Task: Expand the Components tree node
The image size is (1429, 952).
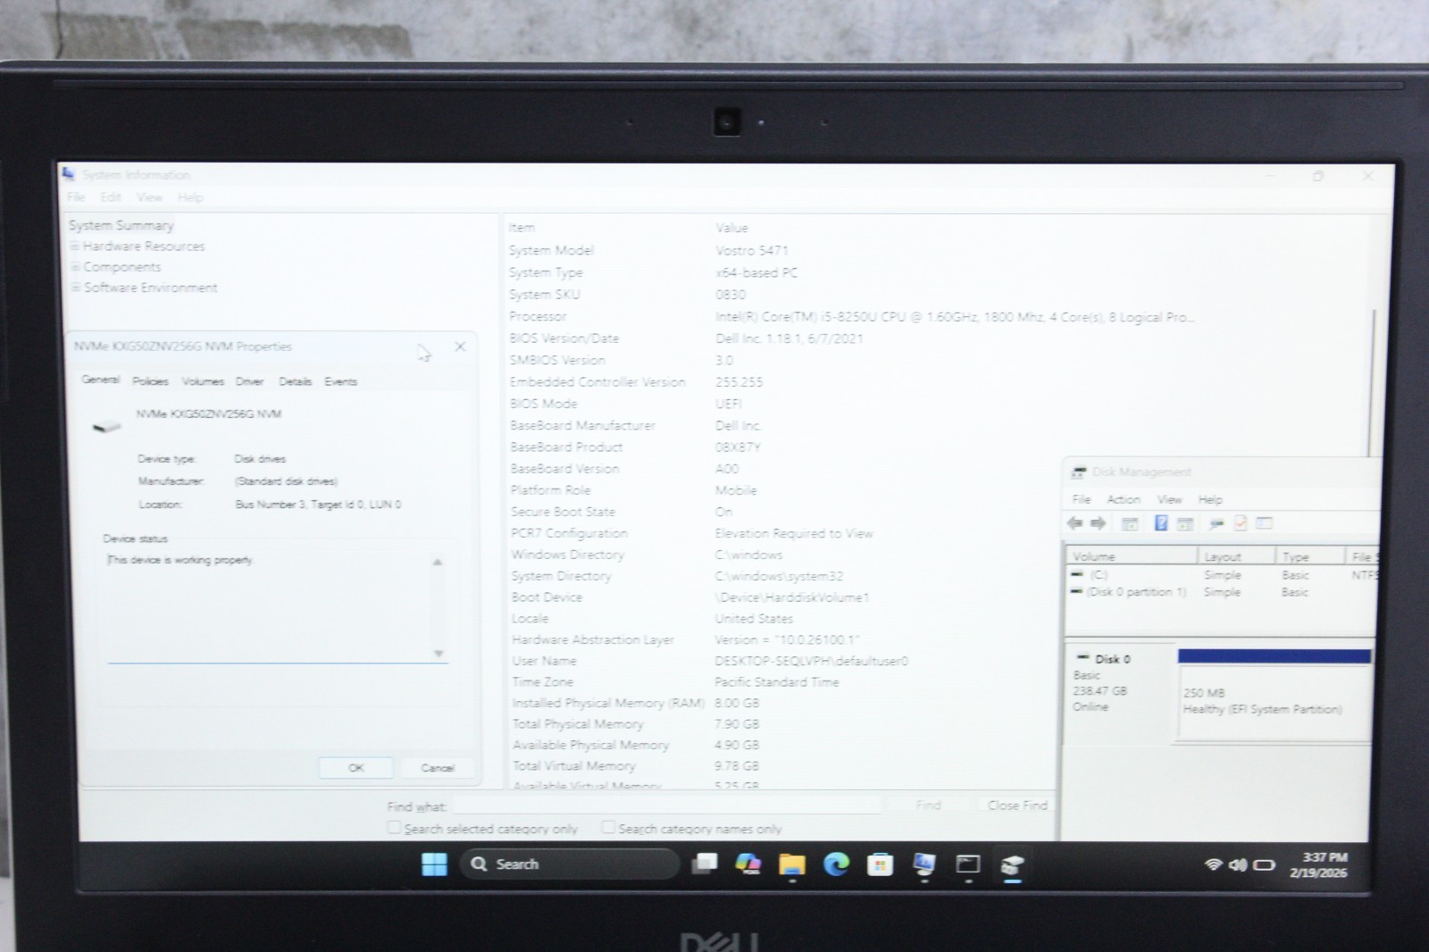Action: (x=76, y=267)
